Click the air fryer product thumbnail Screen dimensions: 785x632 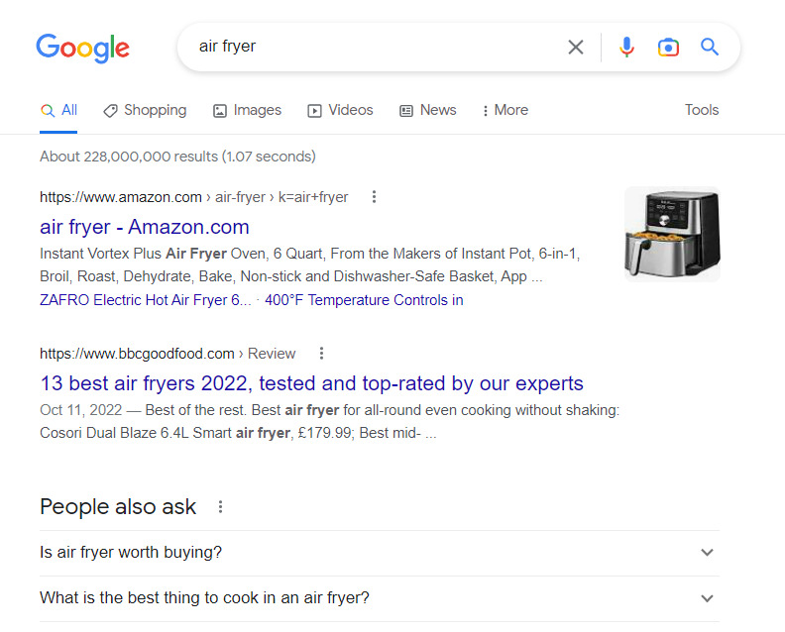[672, 235]
